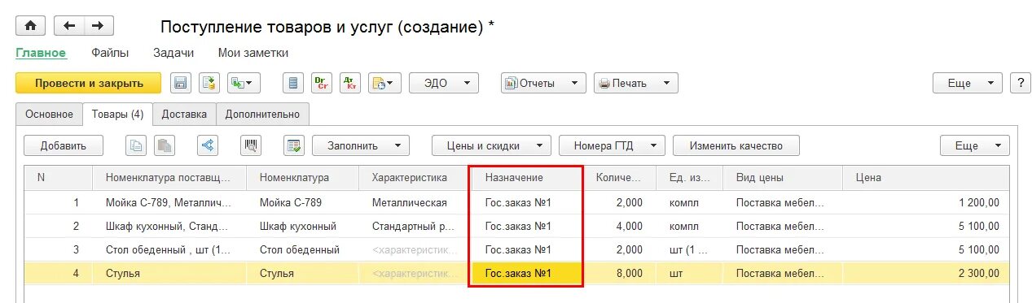Open Доставка tab
The width and height of the screenshot is (1032, 303).
pyautogui.click(x=184, y=115)
